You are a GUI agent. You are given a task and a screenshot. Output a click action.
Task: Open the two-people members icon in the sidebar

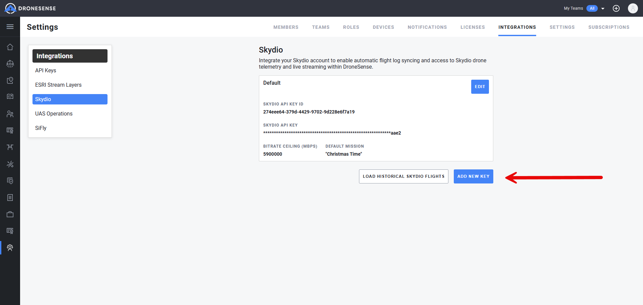point(10,114)
